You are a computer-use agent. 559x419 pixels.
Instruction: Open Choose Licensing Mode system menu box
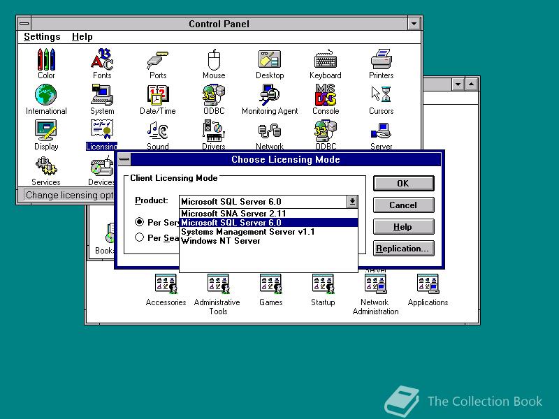(124, 159)
